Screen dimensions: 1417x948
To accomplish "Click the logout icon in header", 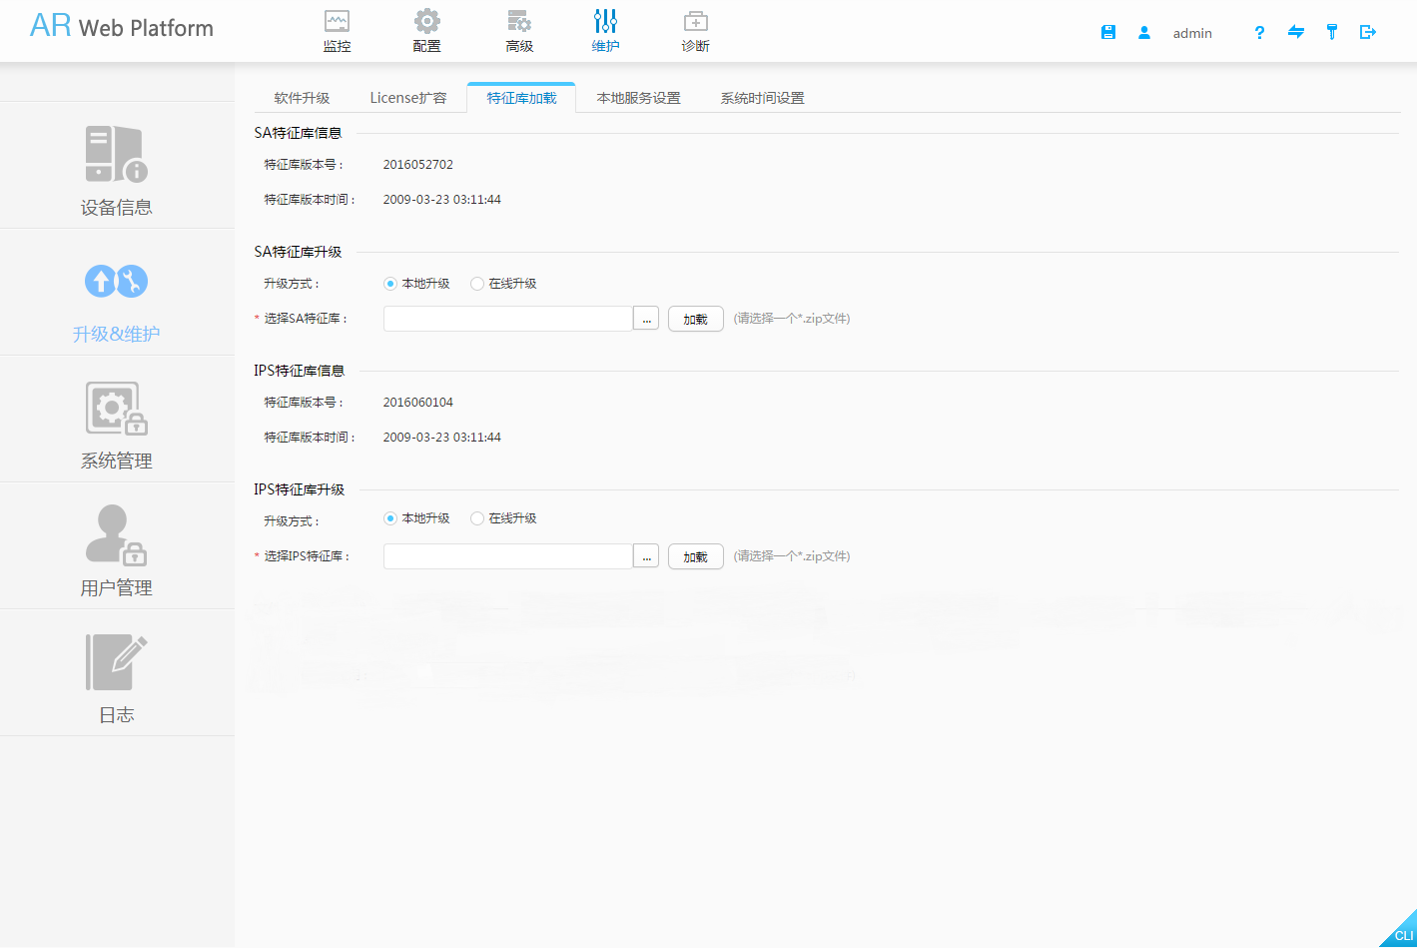I will (1368, 33).
